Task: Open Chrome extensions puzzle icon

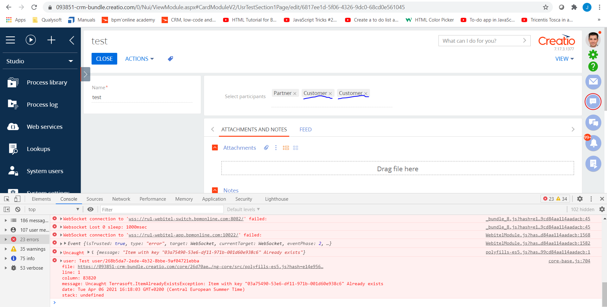Action: tap(574, 7)
